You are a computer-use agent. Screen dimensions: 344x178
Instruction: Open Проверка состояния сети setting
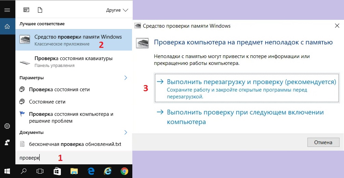tap(74, 90)
